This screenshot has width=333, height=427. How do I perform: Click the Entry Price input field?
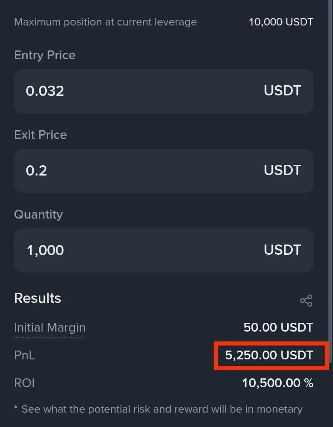139,91
